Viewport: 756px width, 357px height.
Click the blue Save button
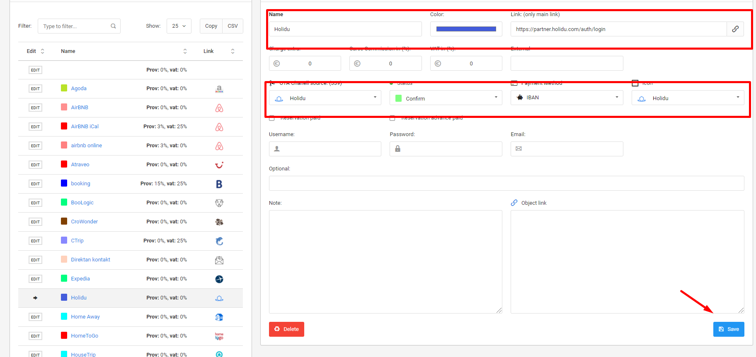point(729,329)
